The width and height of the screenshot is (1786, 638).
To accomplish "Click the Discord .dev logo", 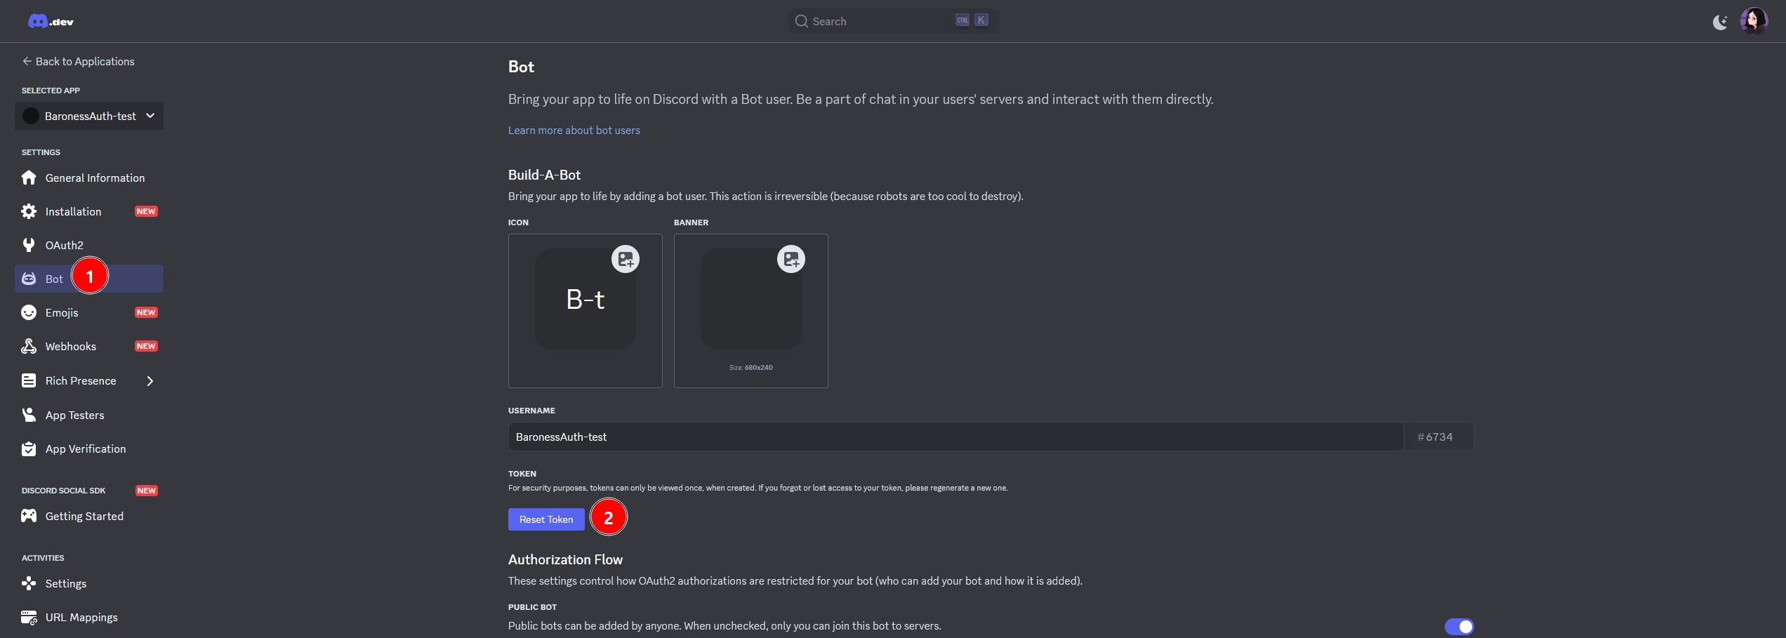I will pyautogui.click(x=51, y=22).
